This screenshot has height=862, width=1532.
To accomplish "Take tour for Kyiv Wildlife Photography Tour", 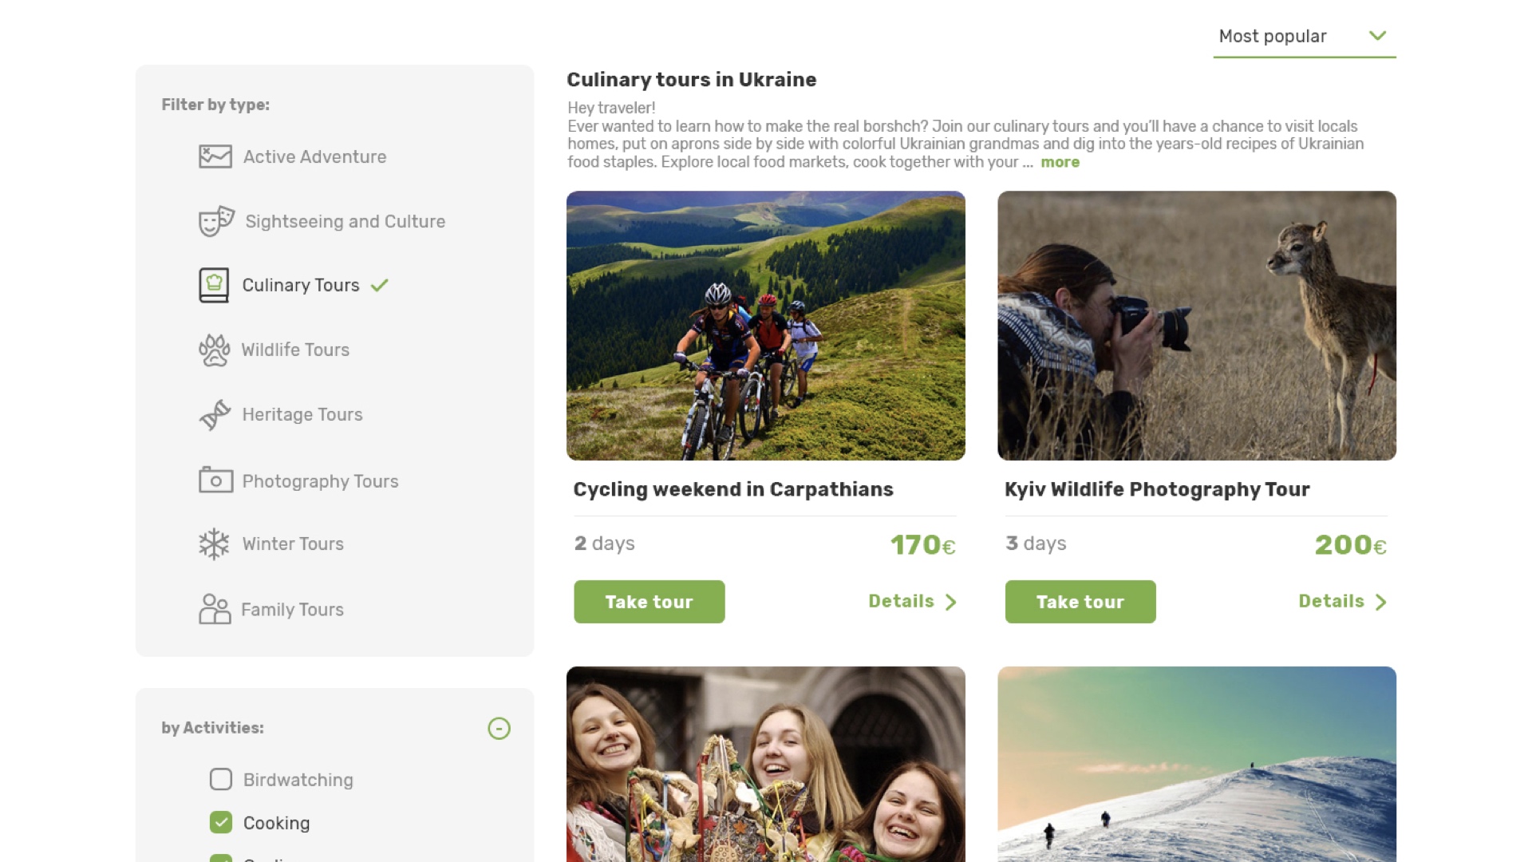I will [1080, 602].
